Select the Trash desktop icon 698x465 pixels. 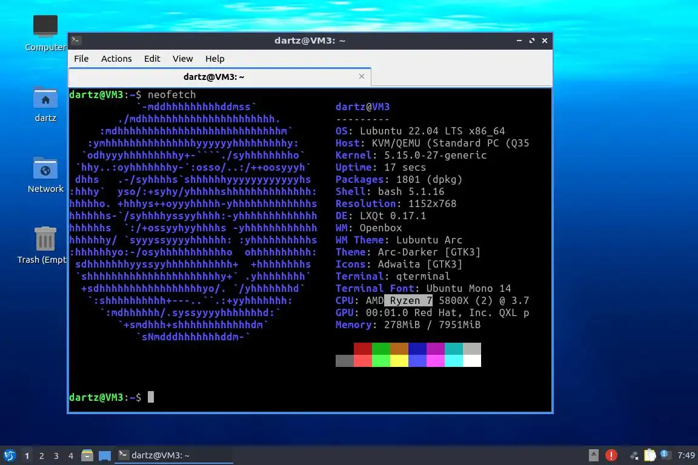coord(43,246)
